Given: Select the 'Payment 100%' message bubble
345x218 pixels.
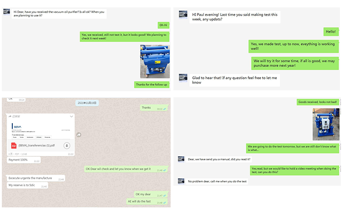Looking at the screenshot, I should pyautogui.click(x=24, y=160).
